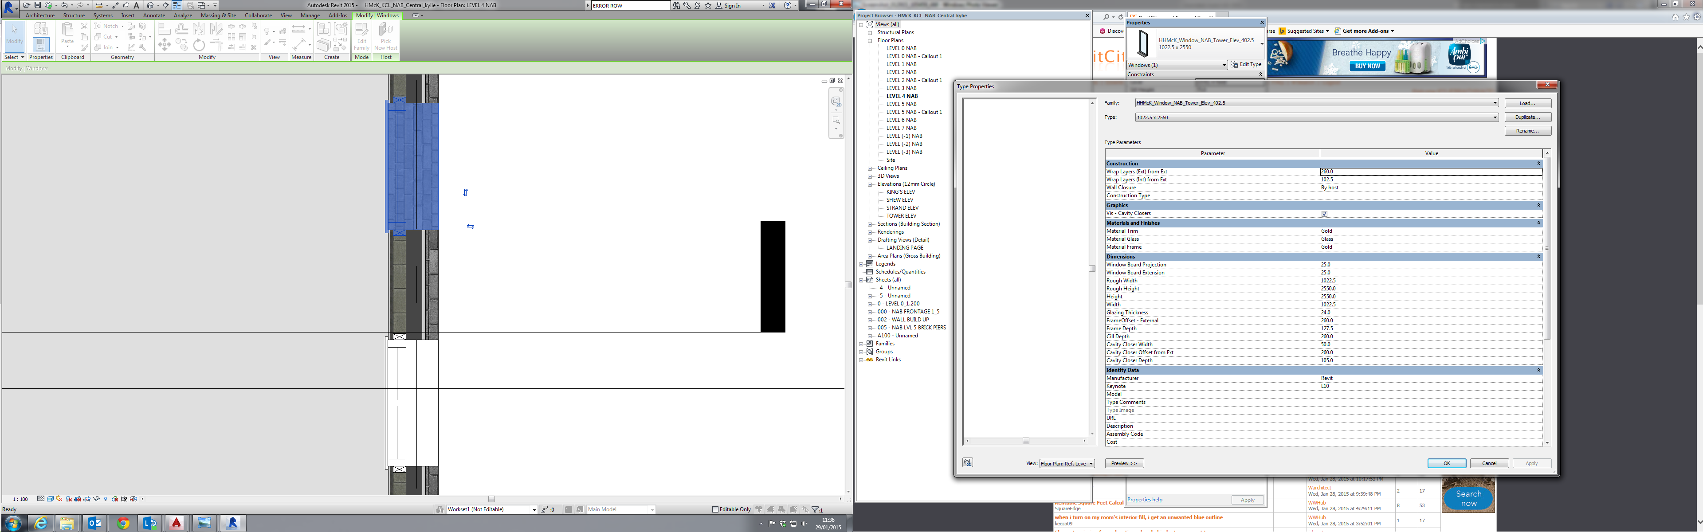Open the Type dropdown 1022.5 x 2550
The width and height of the screenshot is (1703, 532).
pyautogui.click(x=1494, y=117)
